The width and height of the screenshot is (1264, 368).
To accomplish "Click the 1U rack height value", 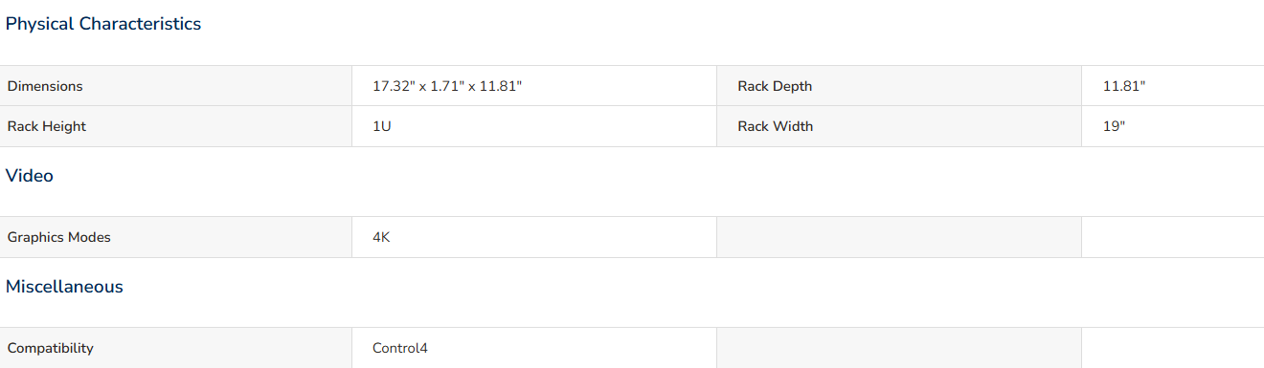I will coord(382,126).
